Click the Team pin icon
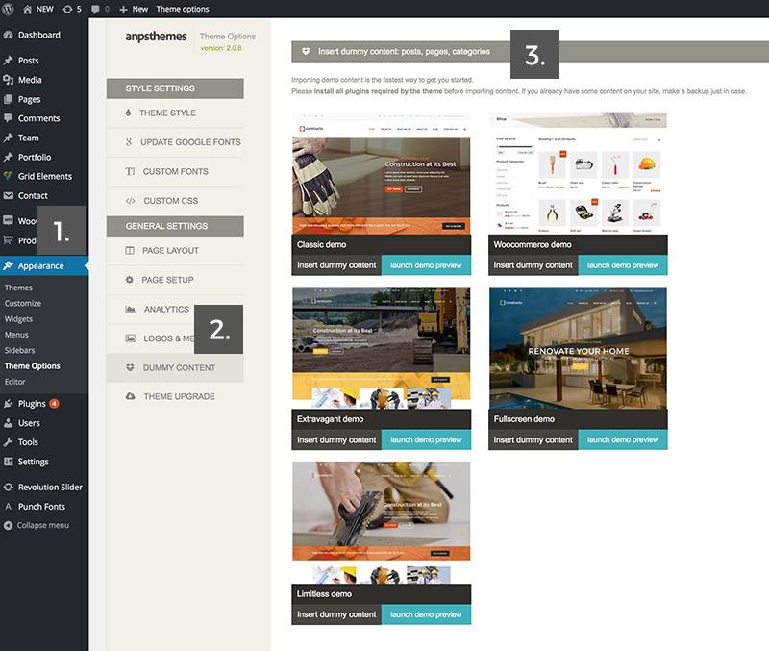 point(8,138)
